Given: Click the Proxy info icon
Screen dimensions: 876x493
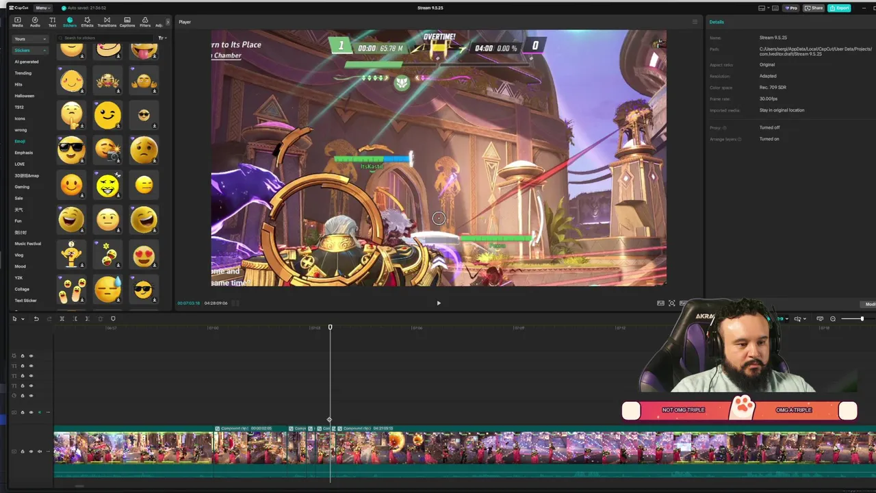Looking at the screenshot, I should [725, 128].
